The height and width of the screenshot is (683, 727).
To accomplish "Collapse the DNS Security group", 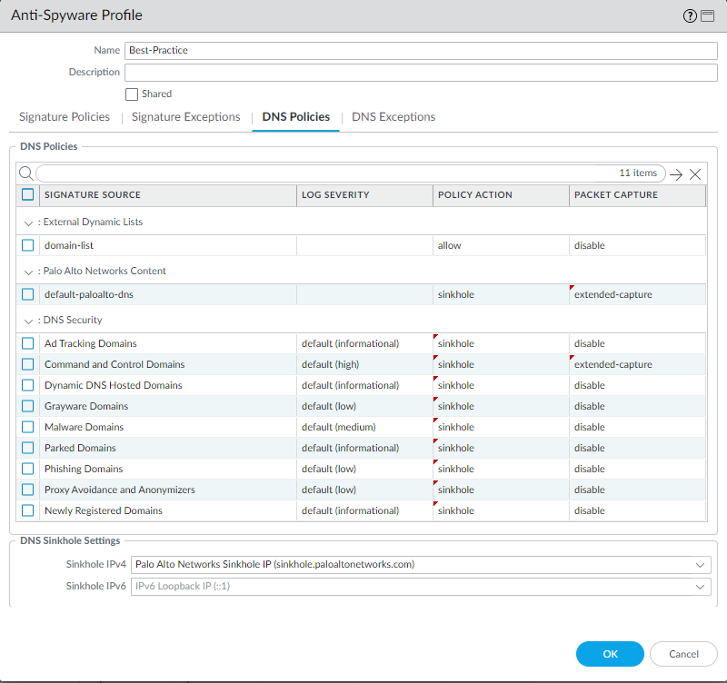I will (x=28, y=321).
